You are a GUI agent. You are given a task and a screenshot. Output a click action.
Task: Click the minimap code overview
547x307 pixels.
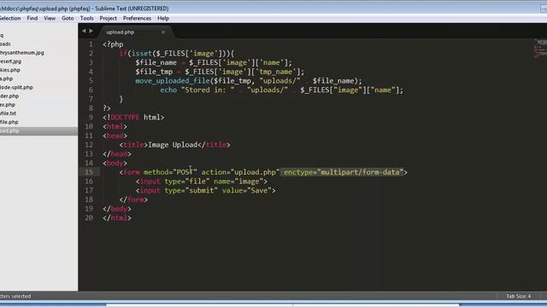click(x=541, y=49)
